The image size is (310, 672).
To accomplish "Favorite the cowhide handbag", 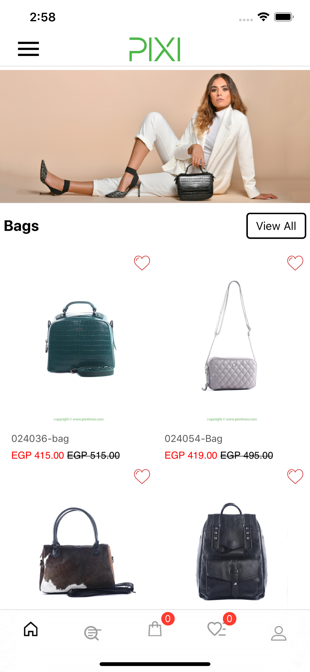I will tap(142, 476).
